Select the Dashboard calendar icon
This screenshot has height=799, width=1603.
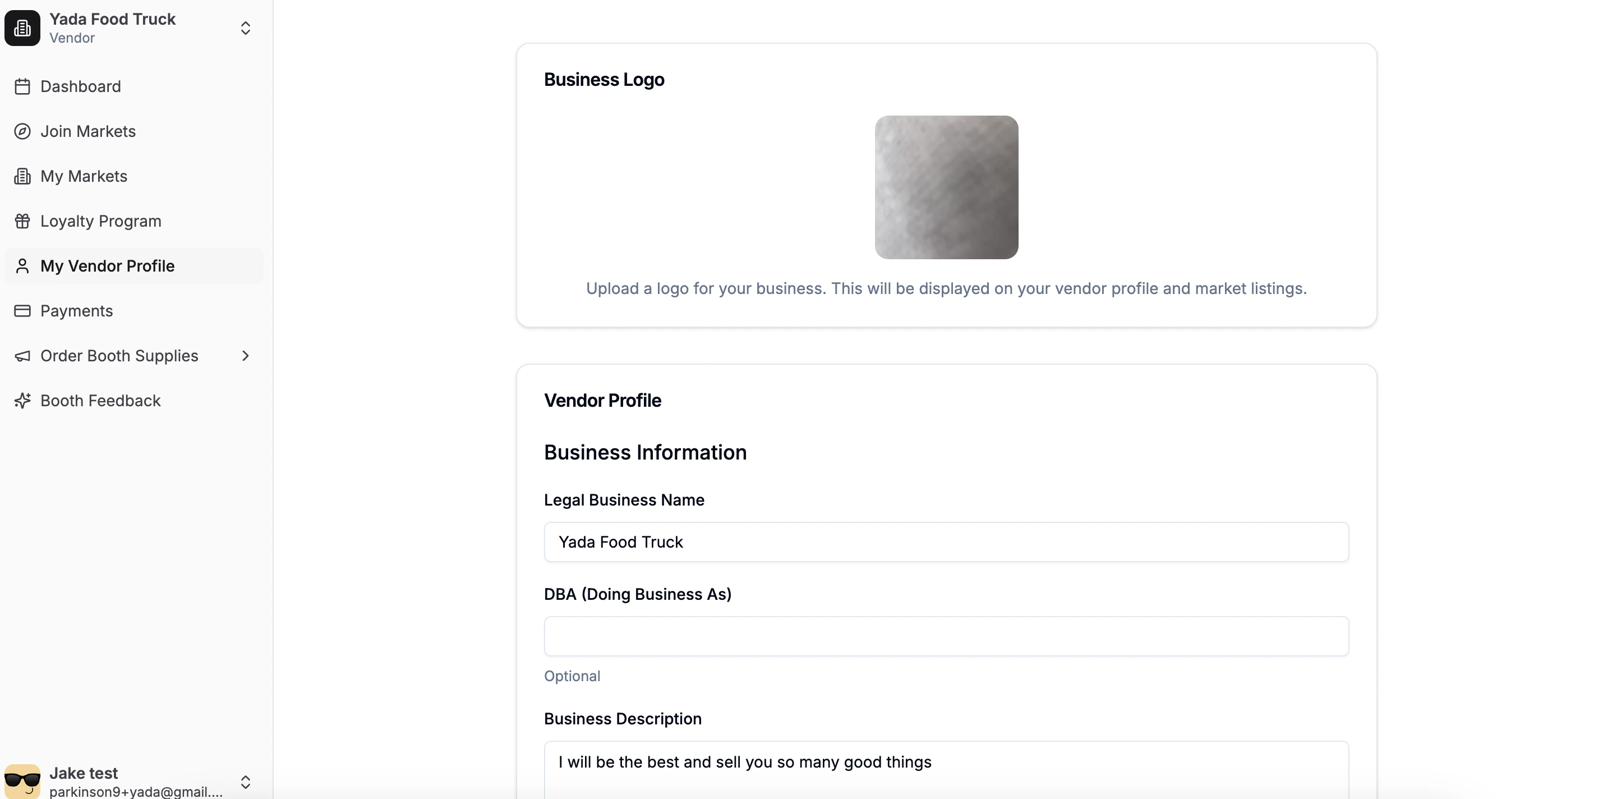click(23, 86)
